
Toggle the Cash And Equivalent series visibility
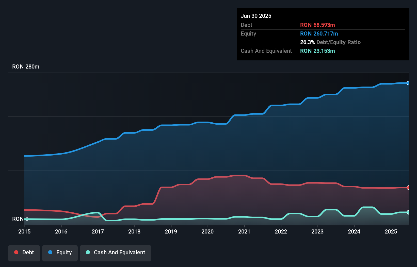coord(116,253)
